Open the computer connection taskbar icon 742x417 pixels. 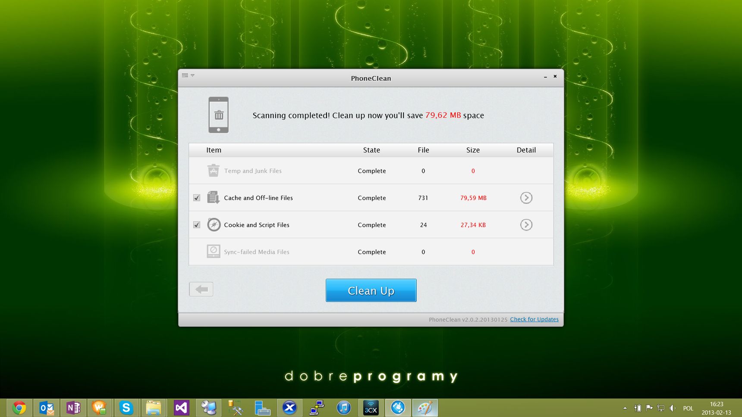coord(317,408)
